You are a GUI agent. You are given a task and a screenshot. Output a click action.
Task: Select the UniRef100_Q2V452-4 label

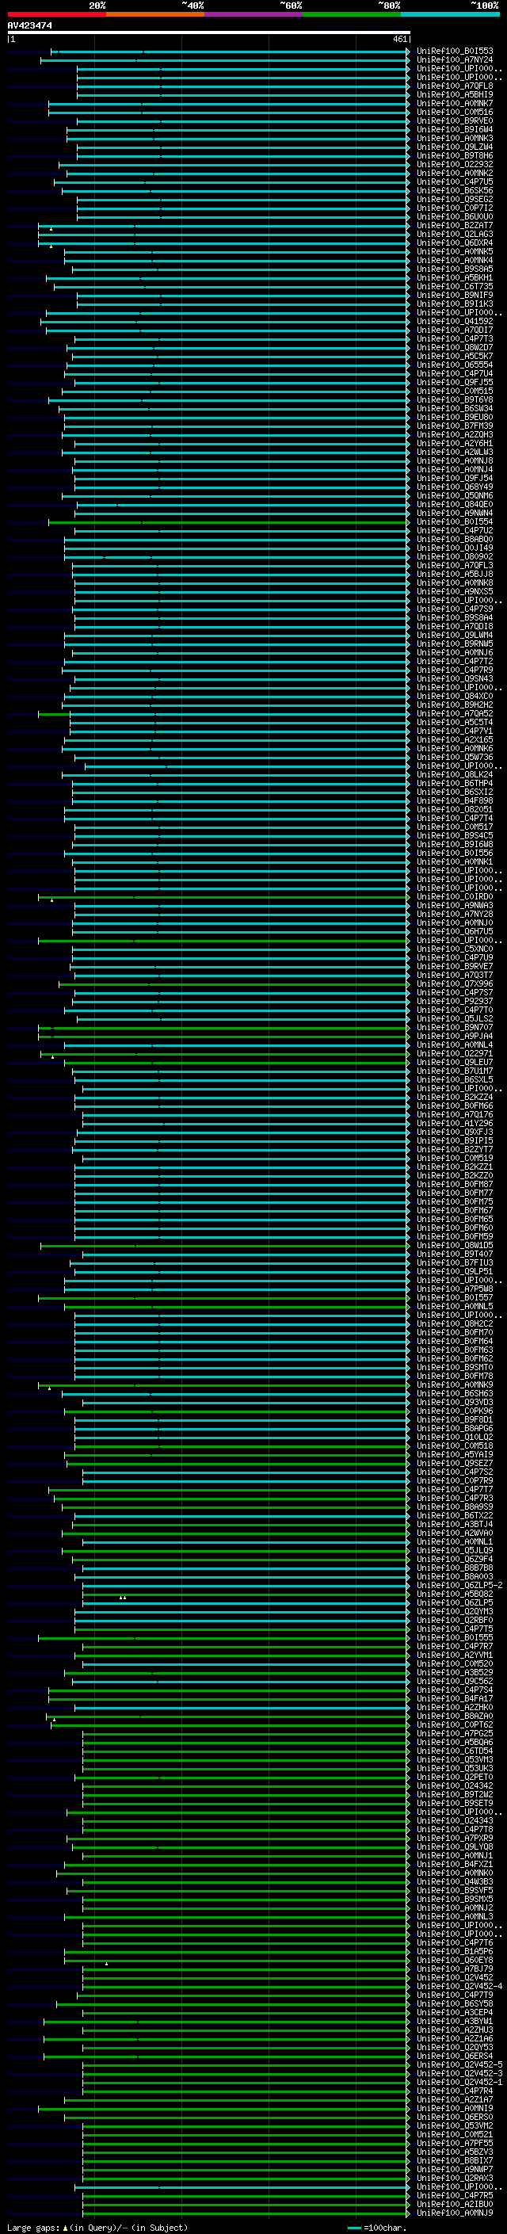click(459, 1986)
